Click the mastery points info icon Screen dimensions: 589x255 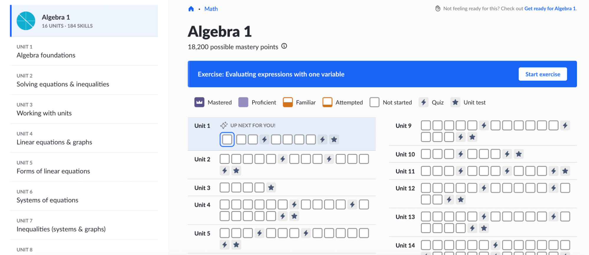pyautogui.click(x=284, y=46)
